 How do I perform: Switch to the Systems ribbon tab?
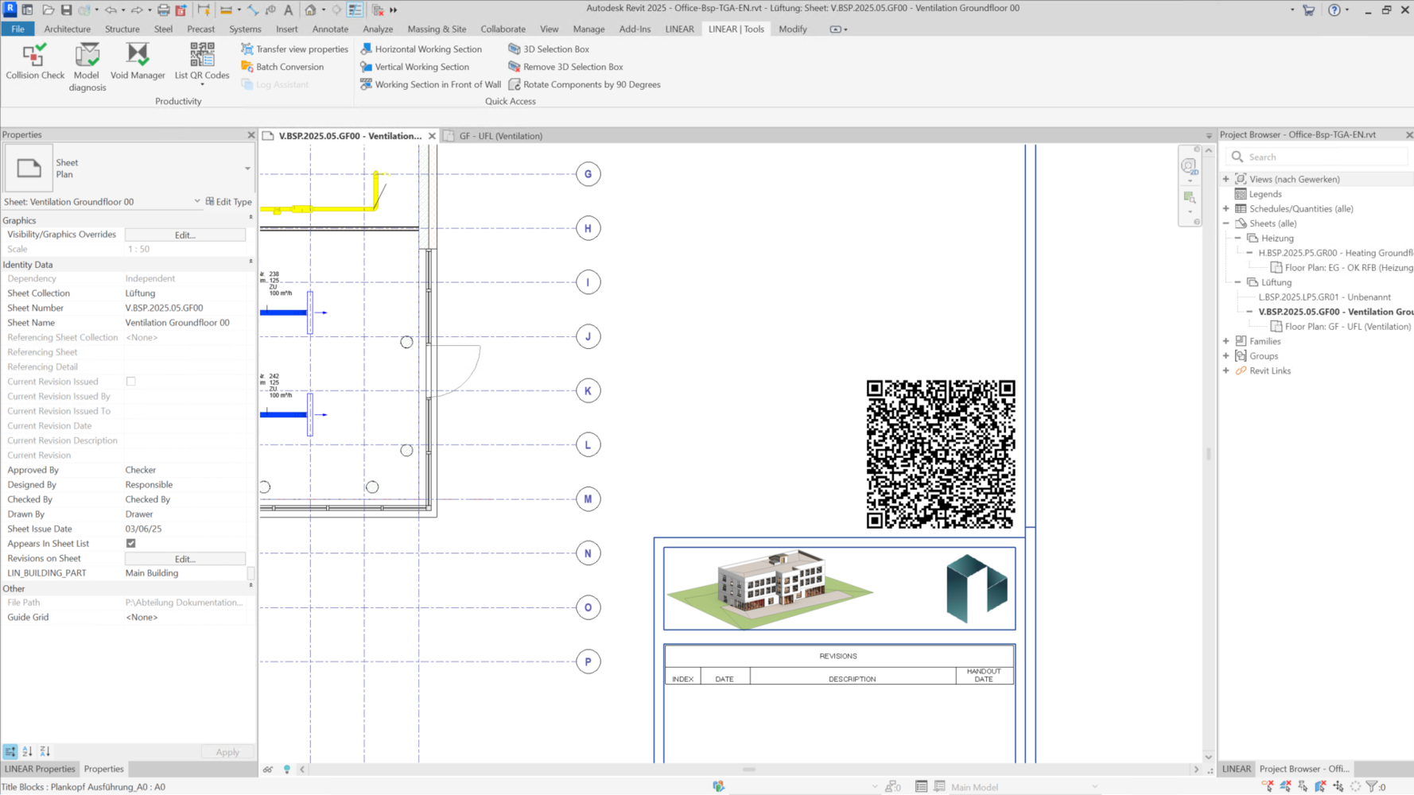click(245, 29)
